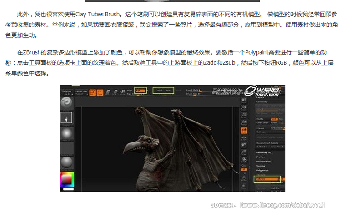Click the Crease button
This screenshot has height=213, width=341.
pyautogui.click(x=263, y=128)
